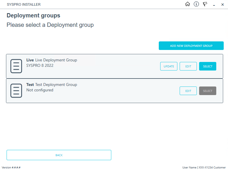Go back using the BACK button
Screen dimensions: 228x171
pyautogui.click(x=59, y=155)
